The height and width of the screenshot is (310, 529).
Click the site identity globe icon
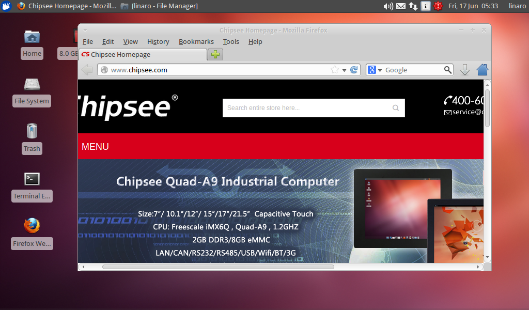click(x=104, y=70)
